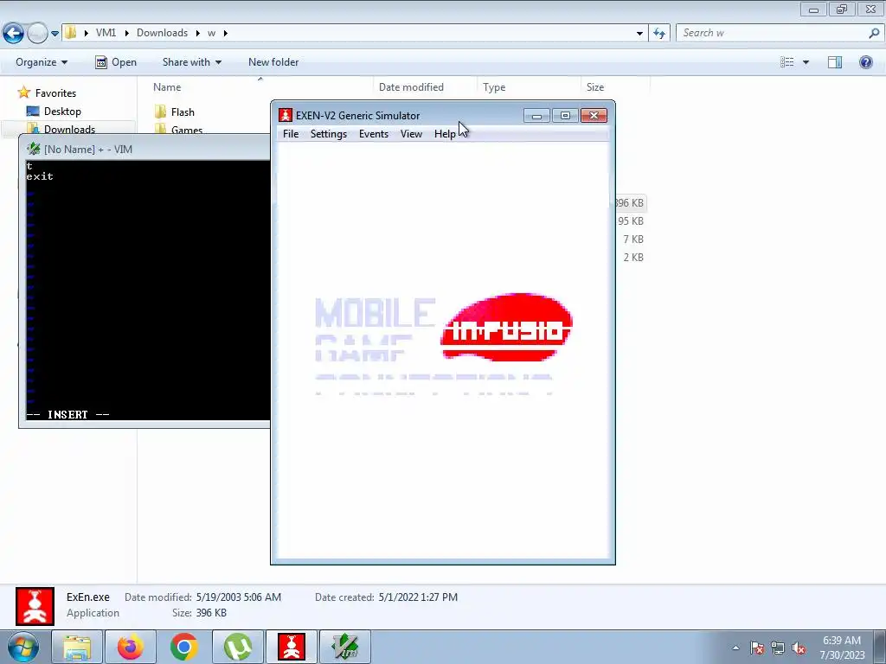
Task: Launch Firefox from the taskbar
Action: [130, 647]
